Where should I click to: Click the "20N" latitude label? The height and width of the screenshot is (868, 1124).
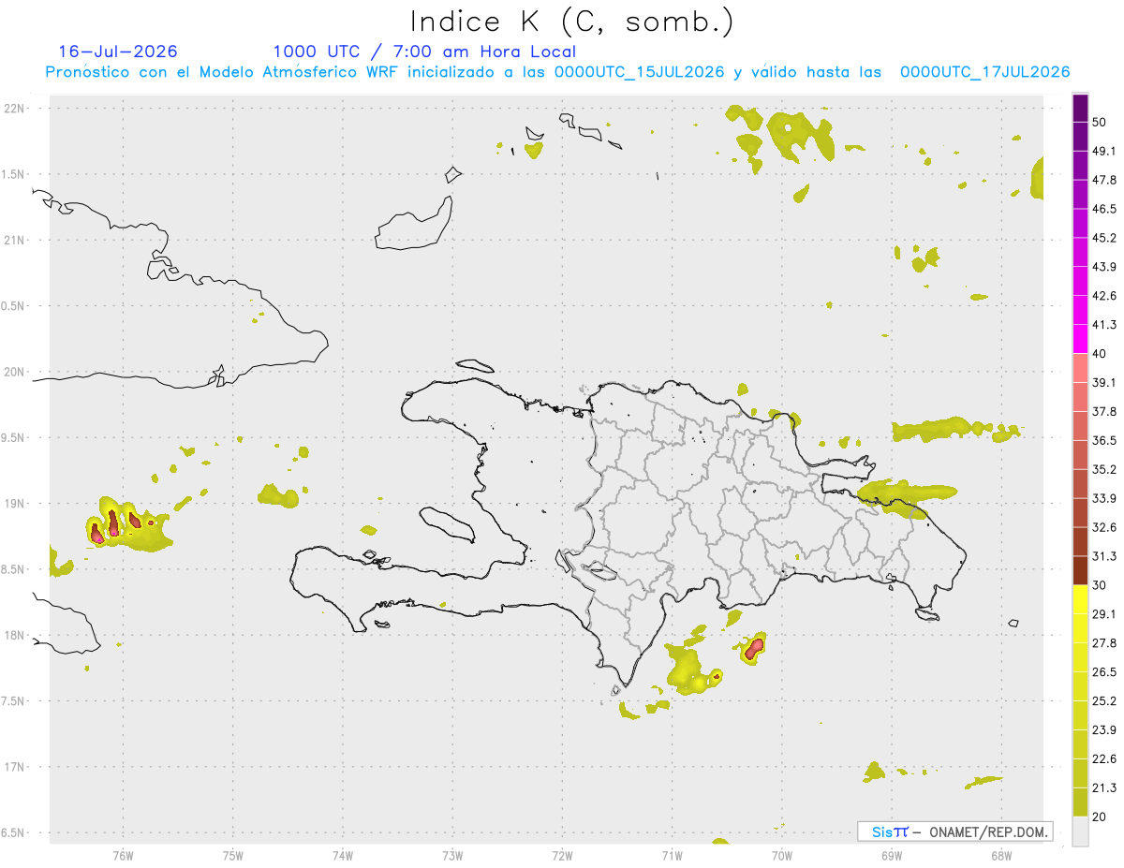point(16,372)
